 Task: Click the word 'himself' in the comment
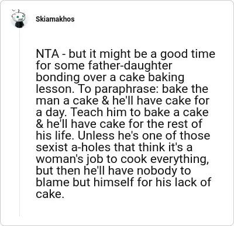click(113, 182)
